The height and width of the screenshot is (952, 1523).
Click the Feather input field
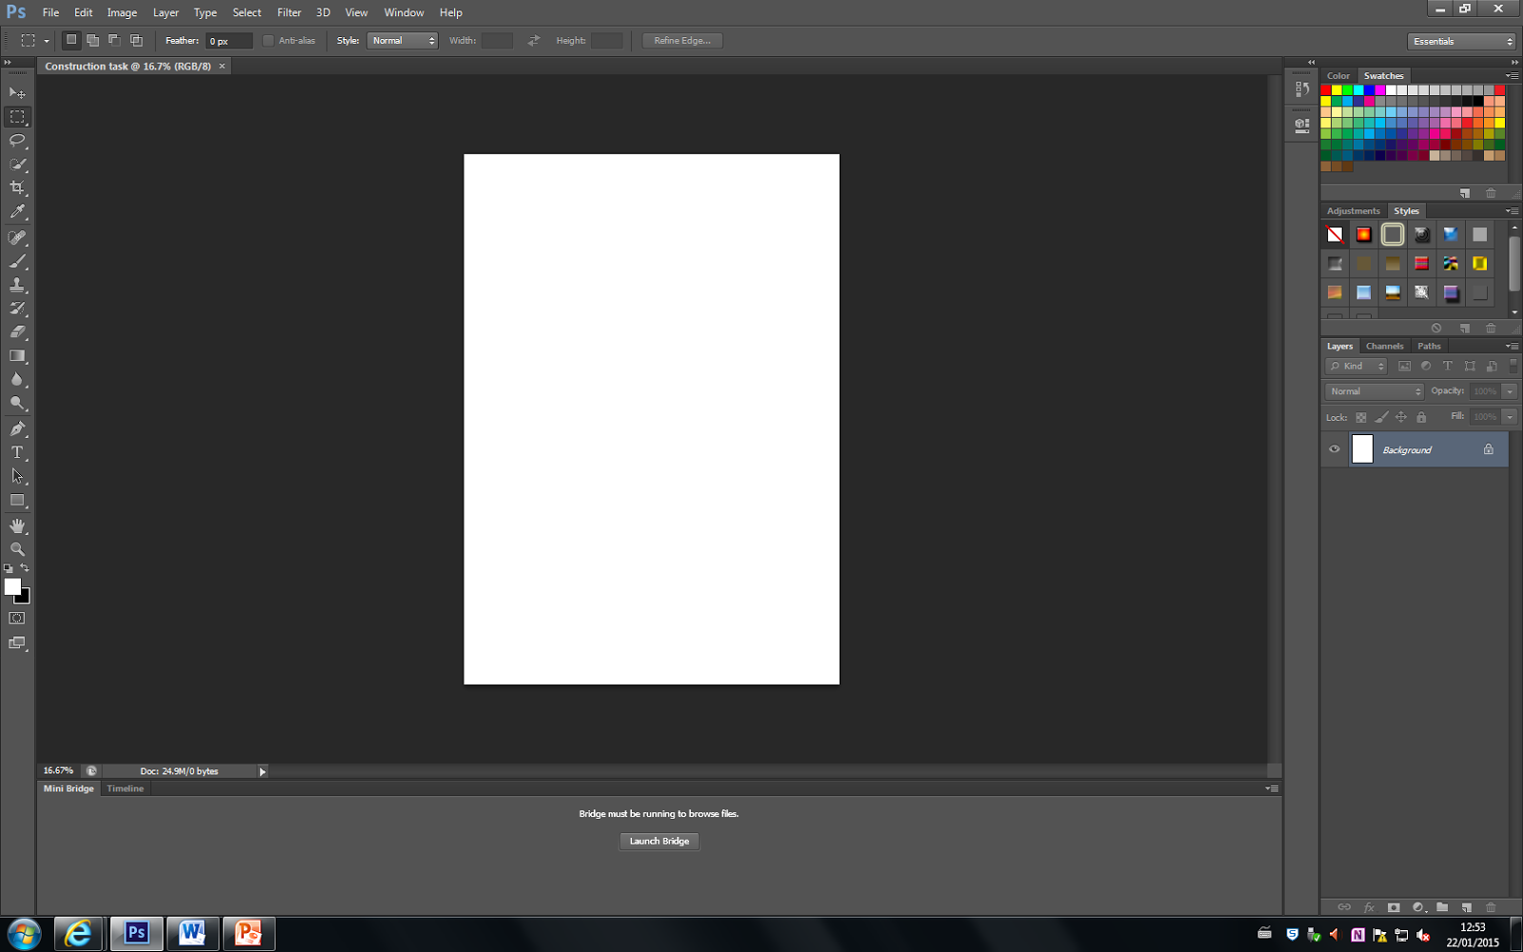click(229, 41)
